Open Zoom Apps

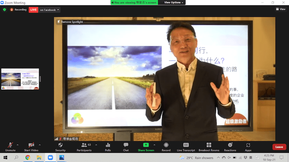pyautogui.click(x=248, y=147)
